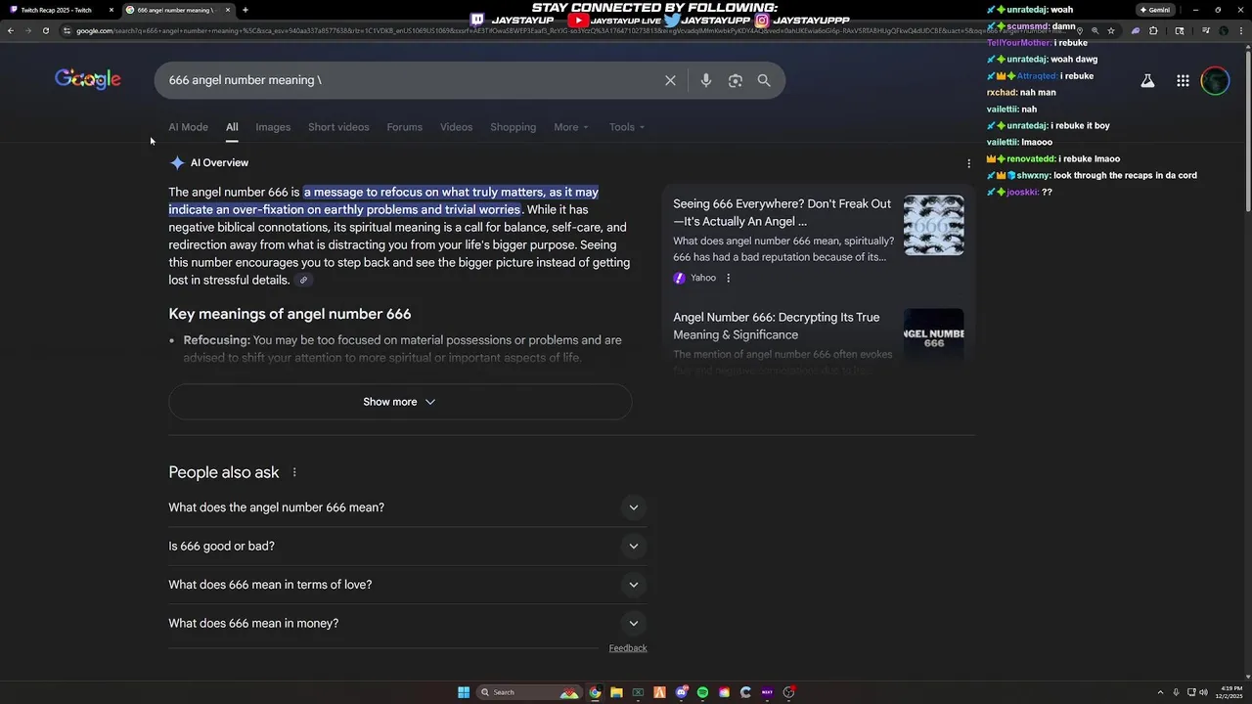The height and width of the screenshot is (704, 1252).
Task: Switch to Shopping tab
Action: pos(513,127)
